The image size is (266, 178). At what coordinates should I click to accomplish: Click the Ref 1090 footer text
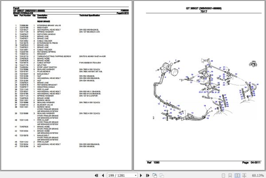coord(153,163)
